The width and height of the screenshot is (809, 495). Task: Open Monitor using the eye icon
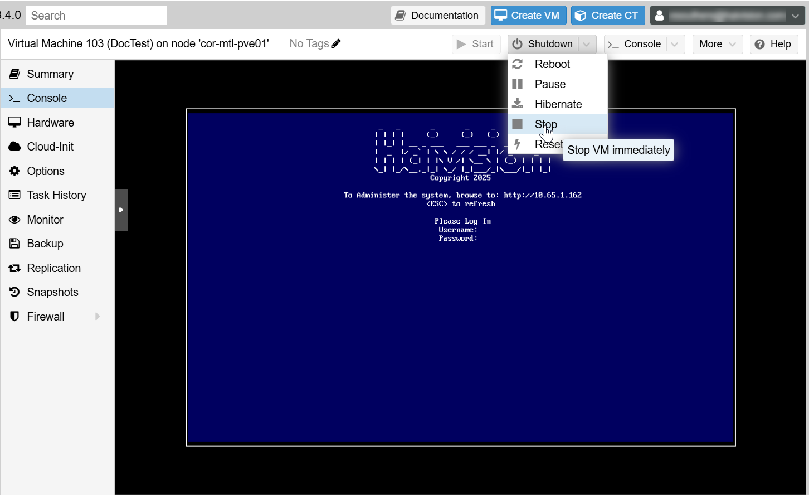pyautogui.click(x=15, y=220)
